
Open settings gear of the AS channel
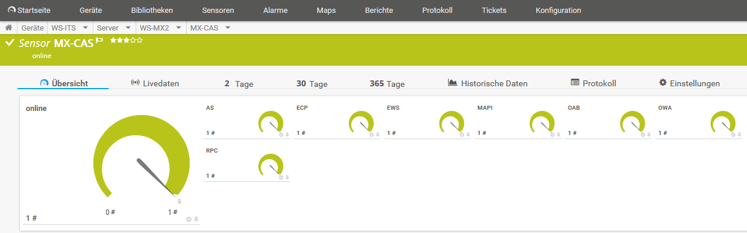point(281,135)
